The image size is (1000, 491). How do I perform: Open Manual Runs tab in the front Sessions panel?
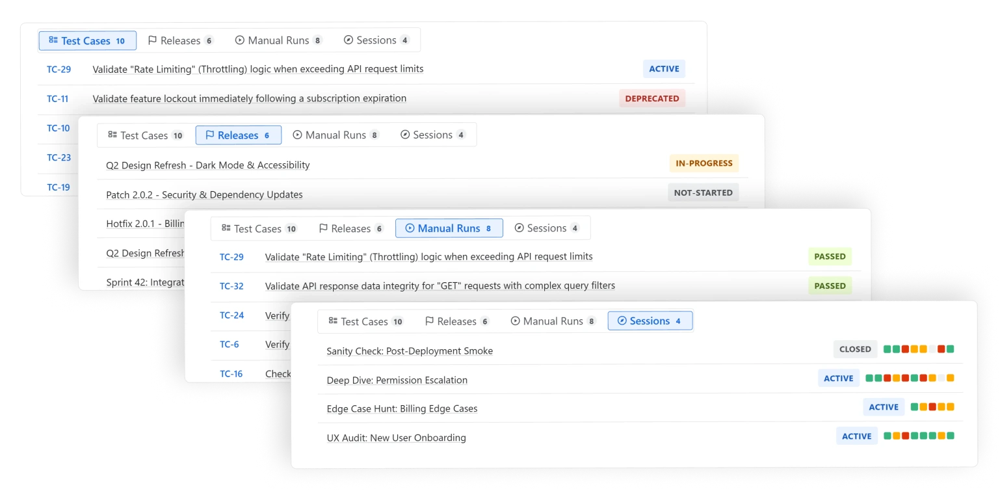(553, 321)
